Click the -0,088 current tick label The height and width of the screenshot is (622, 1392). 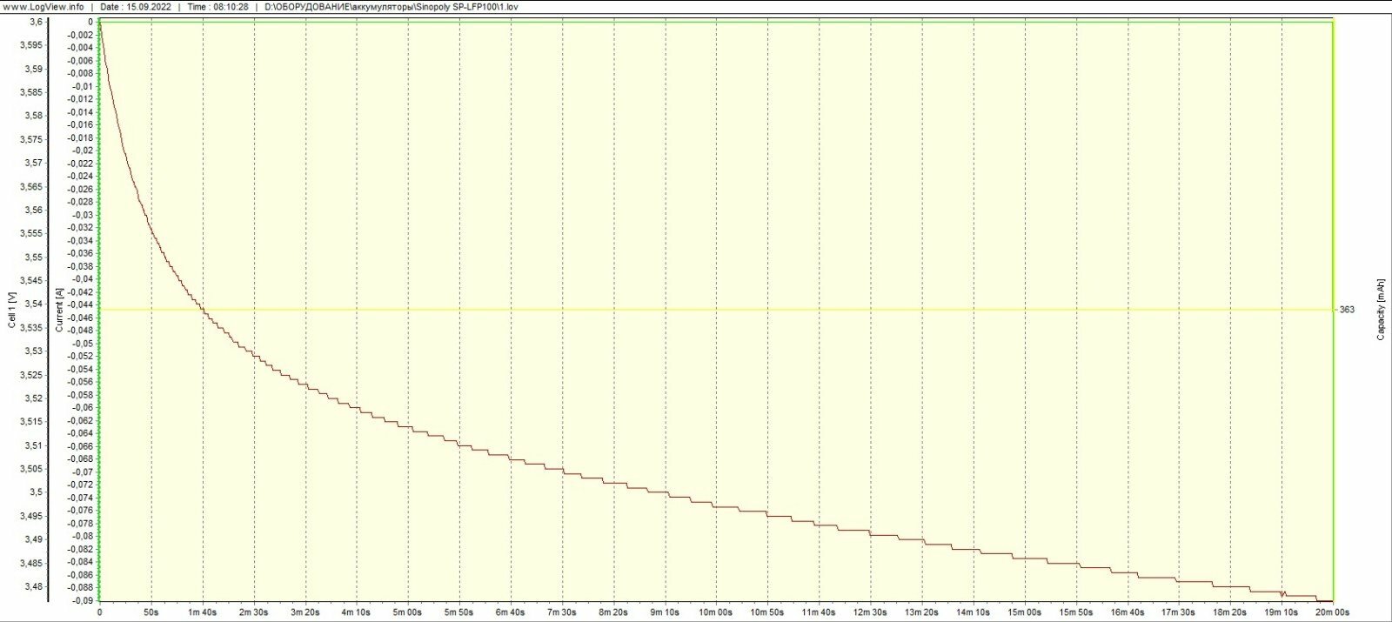[81, 587]
